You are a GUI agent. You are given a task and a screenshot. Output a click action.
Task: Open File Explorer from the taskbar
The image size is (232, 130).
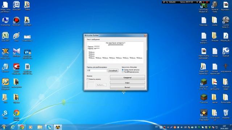click(x=40, y=127)
